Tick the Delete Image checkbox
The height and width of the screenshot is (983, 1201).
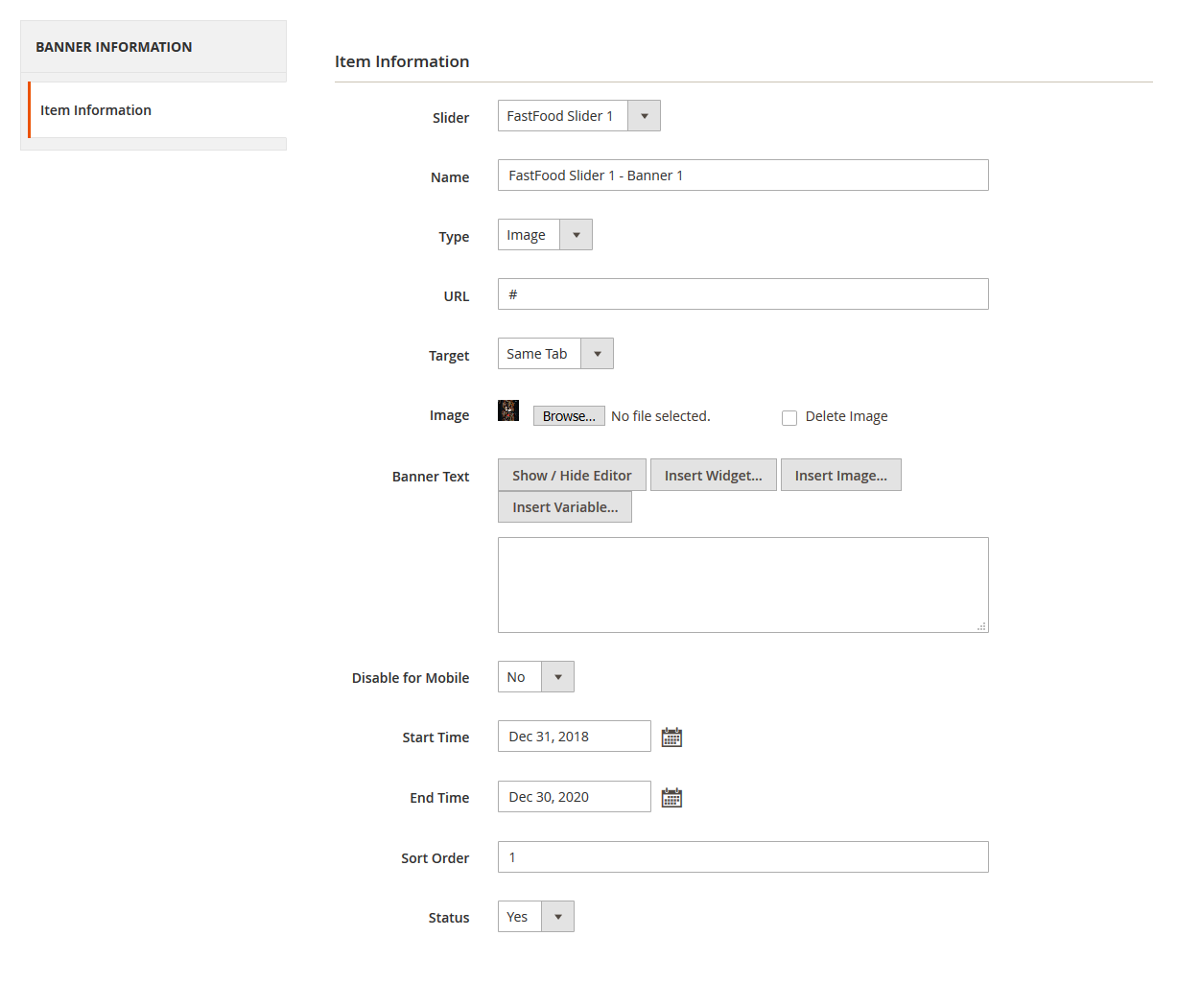[789, 418]
